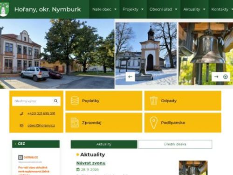Open the Podlipansko map pin tile
Image resolution: width=233 pixels, height=175 pixels.
[183, 123]
